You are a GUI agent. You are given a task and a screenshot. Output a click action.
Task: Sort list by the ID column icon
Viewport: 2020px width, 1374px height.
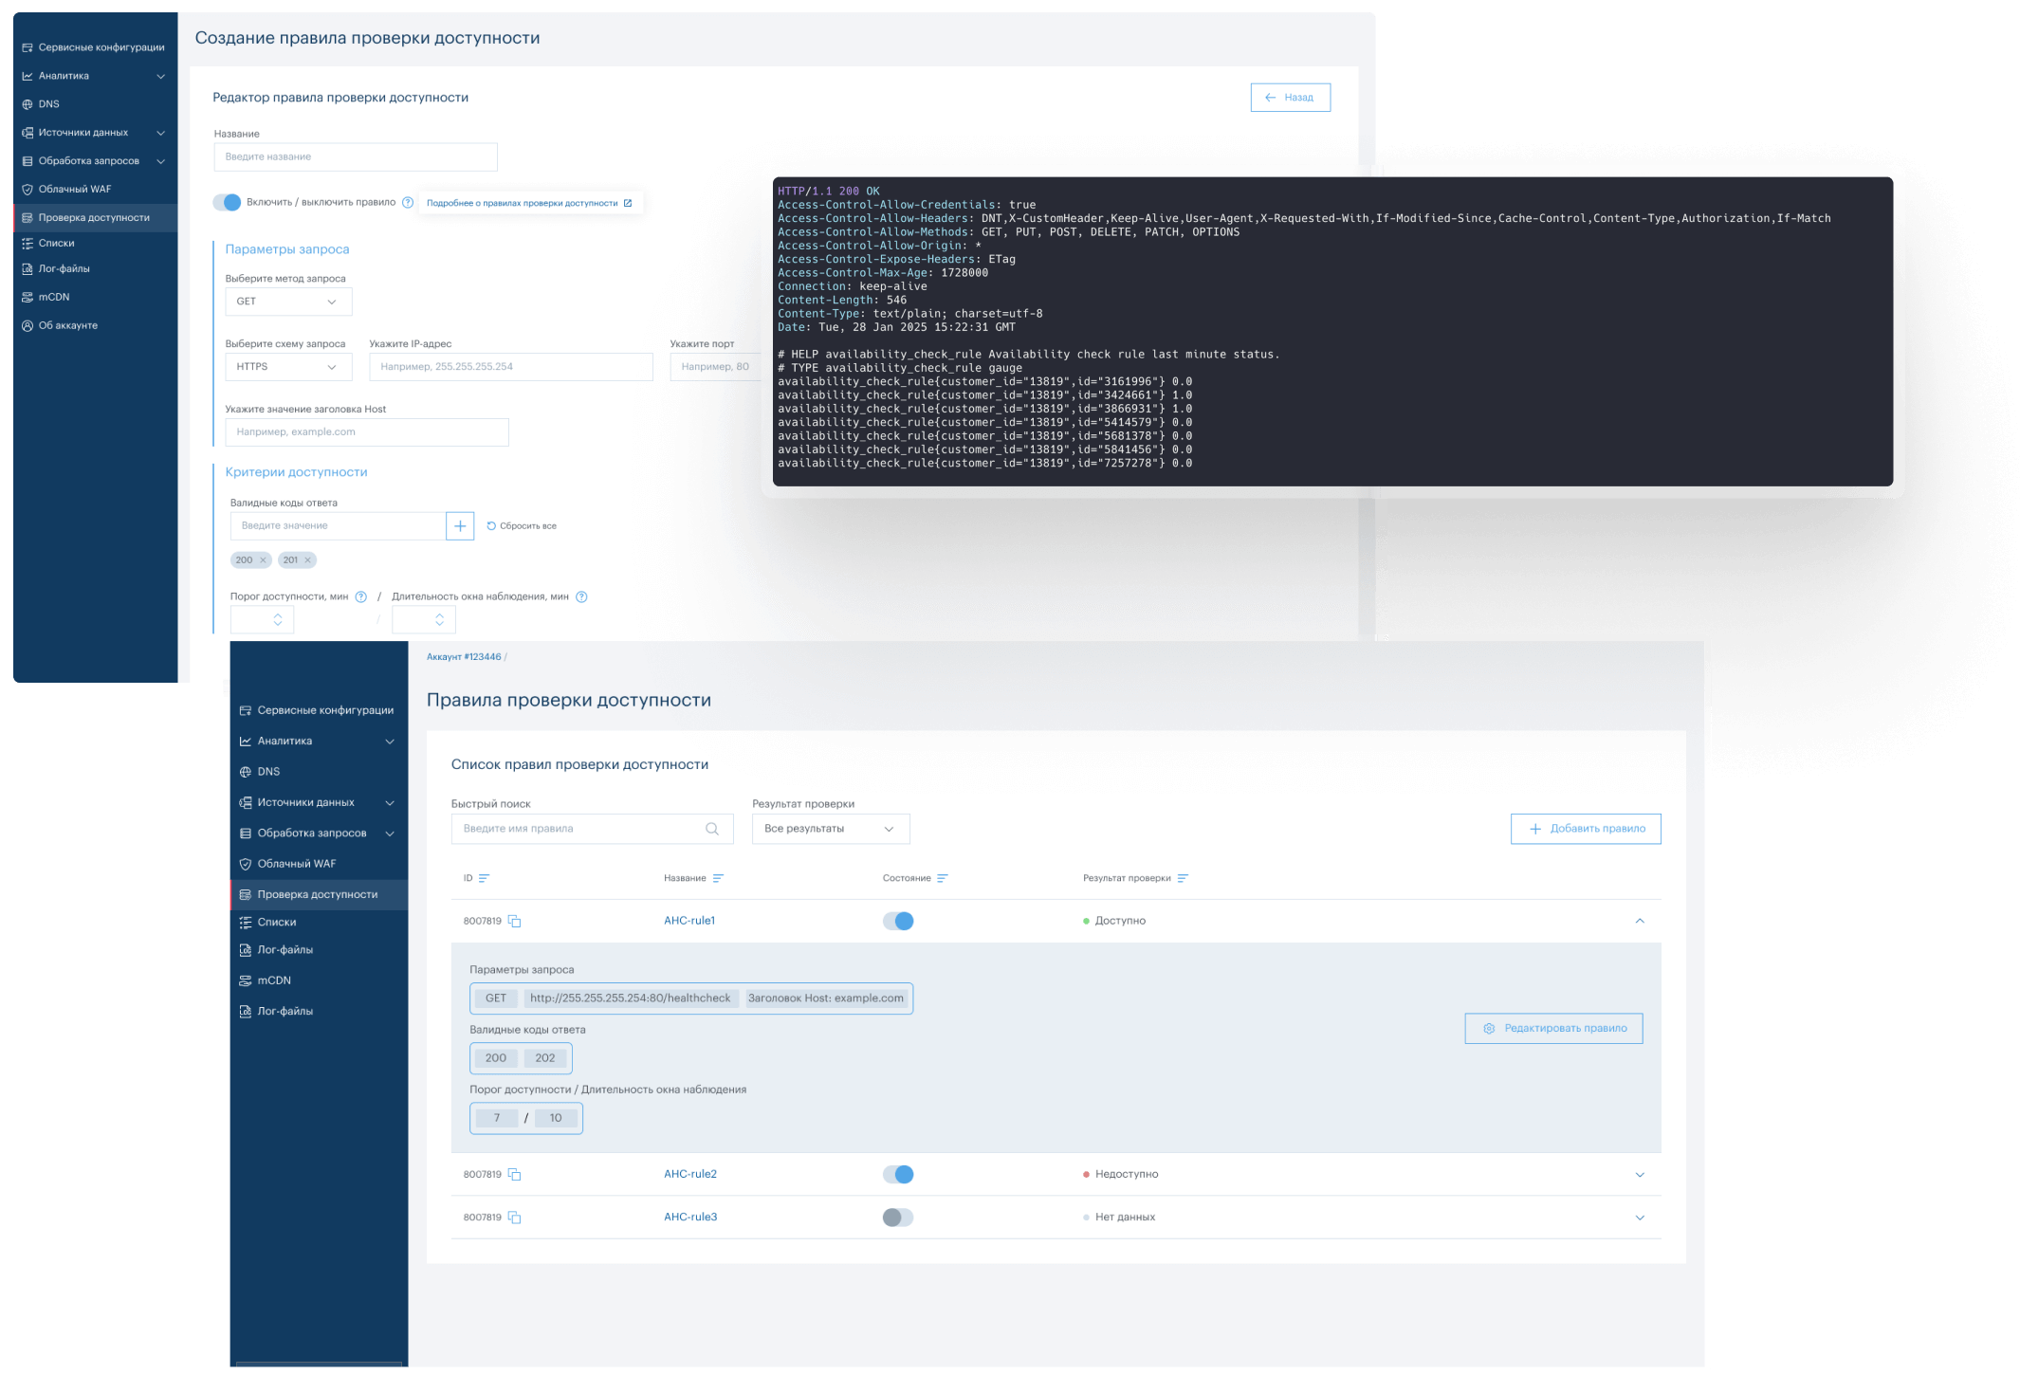click(x=484, y=878)
